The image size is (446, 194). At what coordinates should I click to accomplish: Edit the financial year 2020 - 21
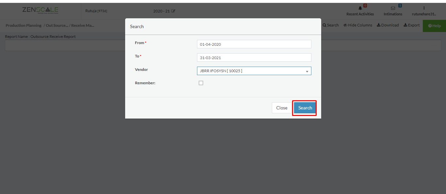[173, 11]
